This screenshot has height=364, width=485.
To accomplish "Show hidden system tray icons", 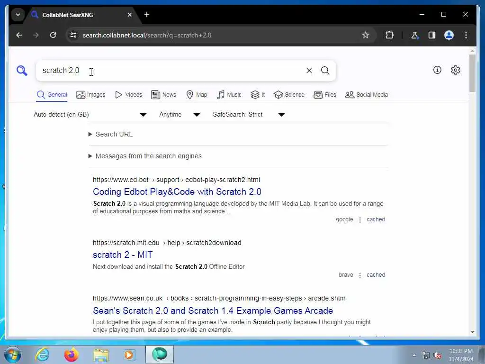I will click(414, 355).
